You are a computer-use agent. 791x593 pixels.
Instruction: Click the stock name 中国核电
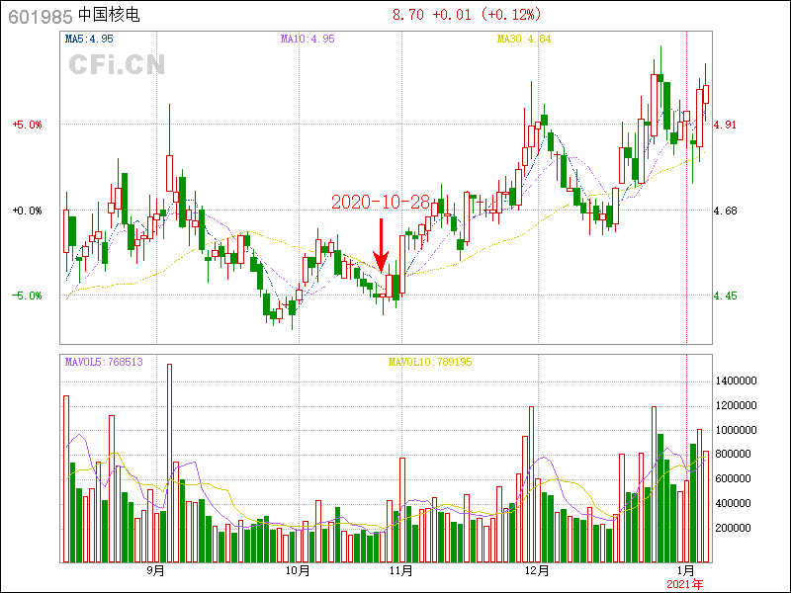(x=111, y=15)
